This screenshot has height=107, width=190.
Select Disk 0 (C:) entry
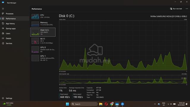(43, 32)
